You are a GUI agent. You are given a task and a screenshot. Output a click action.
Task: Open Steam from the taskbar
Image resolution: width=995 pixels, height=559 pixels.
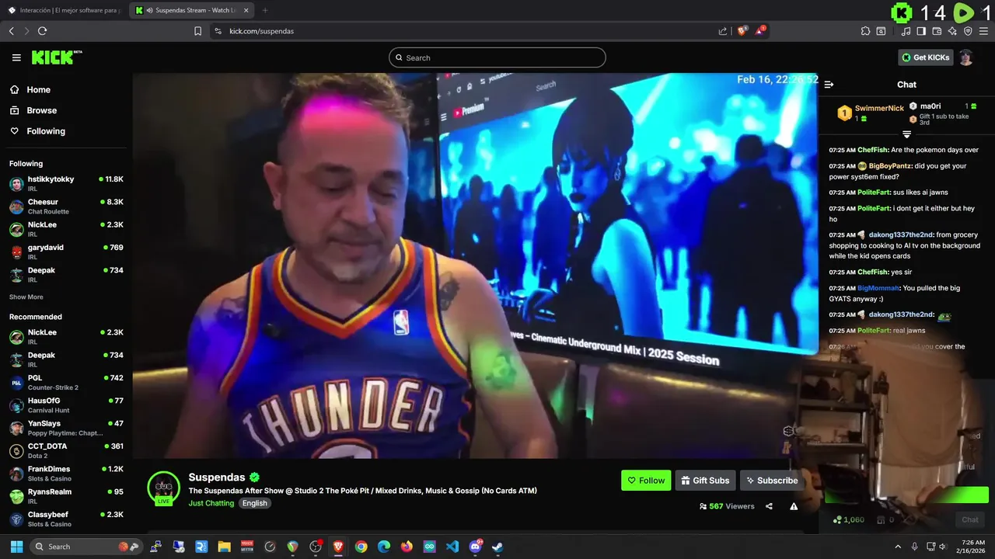(497, 547)
